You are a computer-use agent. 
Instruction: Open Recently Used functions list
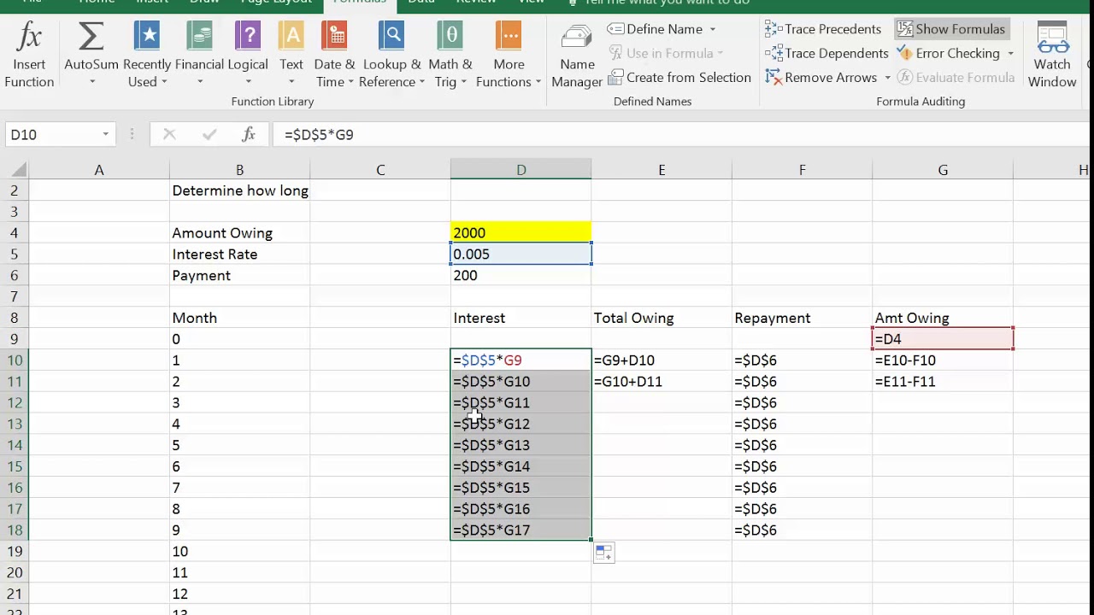click(x=147, y=56)
